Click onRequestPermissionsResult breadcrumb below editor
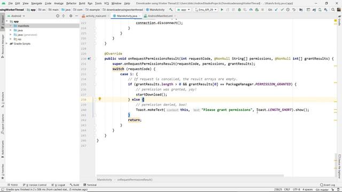 pyautogui.click(x=135, y=180)
